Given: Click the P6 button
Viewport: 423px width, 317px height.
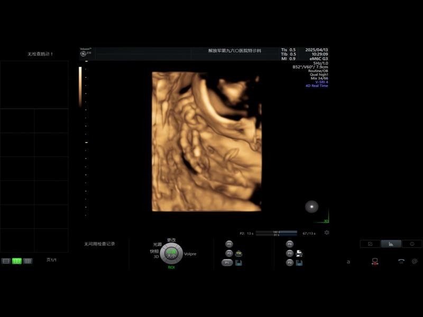Looking at the screenshot, I should (x=289, y=244).
